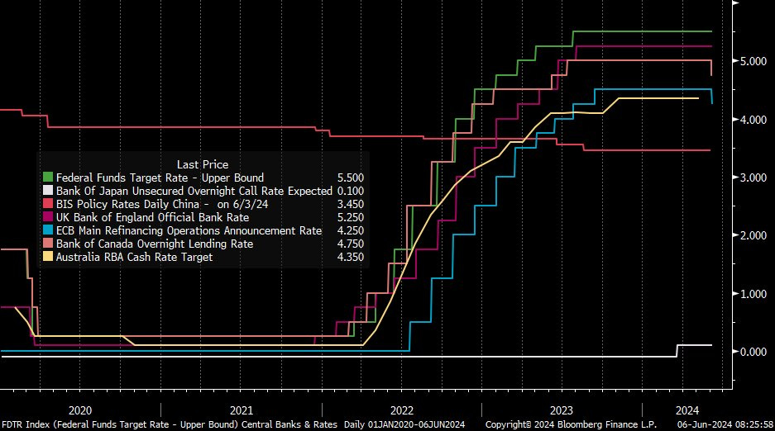Click the 3.000 tick label on the y-axis
This screenshot has height=431, width=775.
[751, 178]
